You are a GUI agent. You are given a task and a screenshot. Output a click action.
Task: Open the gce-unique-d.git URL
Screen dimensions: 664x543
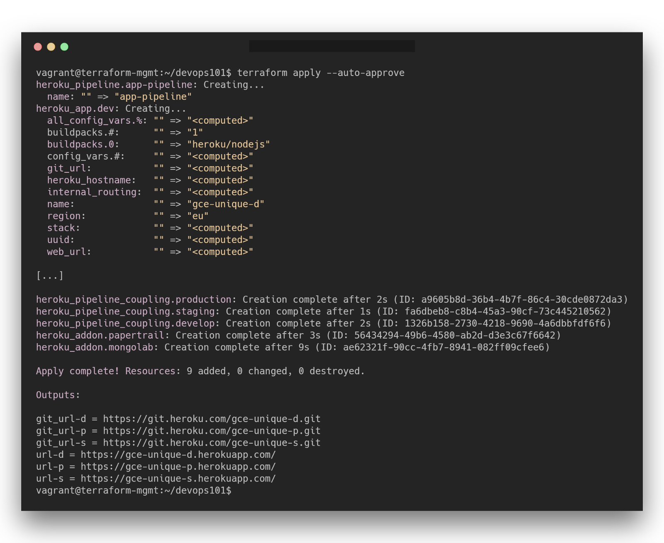(x=212, y=419)
